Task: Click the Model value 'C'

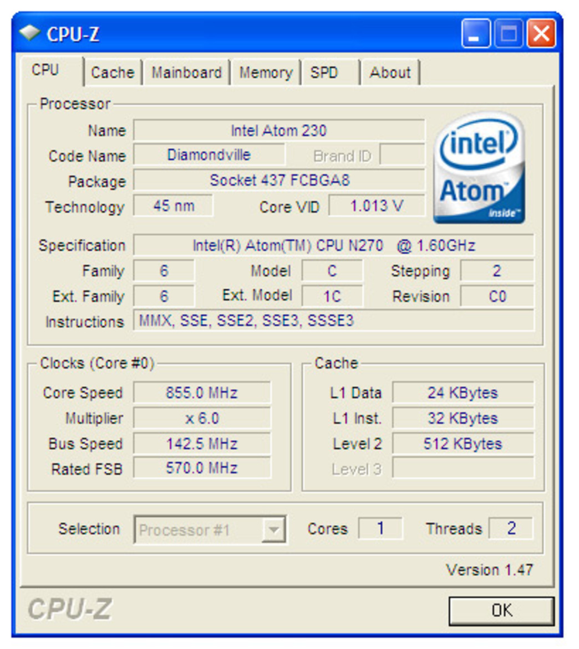Action: [333, 271]
